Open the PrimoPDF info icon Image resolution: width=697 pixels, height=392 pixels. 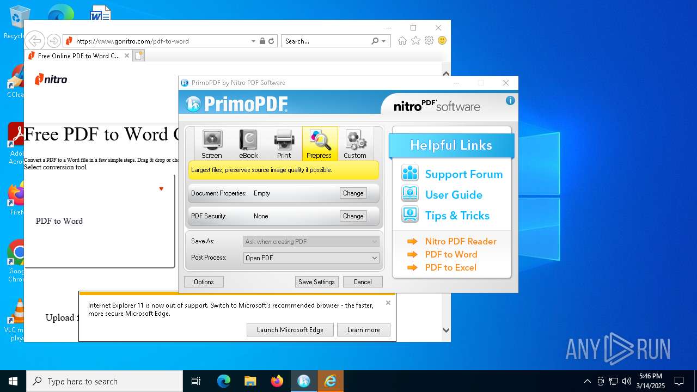(x=510, y=100)
